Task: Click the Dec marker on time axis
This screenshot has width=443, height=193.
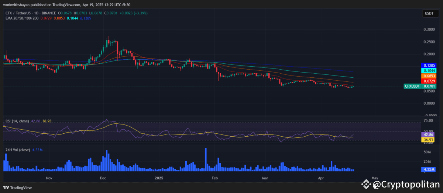Action: (103, 178)
